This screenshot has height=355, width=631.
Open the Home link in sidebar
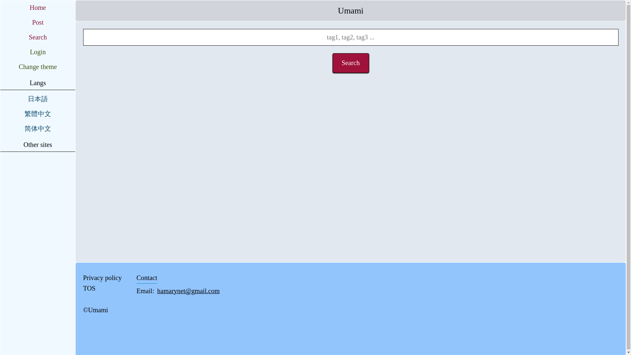coord(37,8)
